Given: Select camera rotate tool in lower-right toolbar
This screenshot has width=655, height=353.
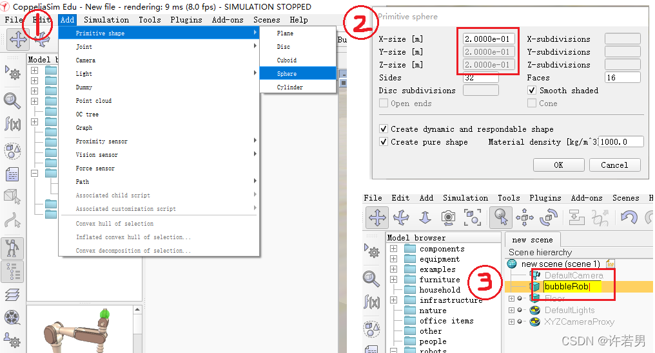Looking at the screenshot, I should (402, 217).
